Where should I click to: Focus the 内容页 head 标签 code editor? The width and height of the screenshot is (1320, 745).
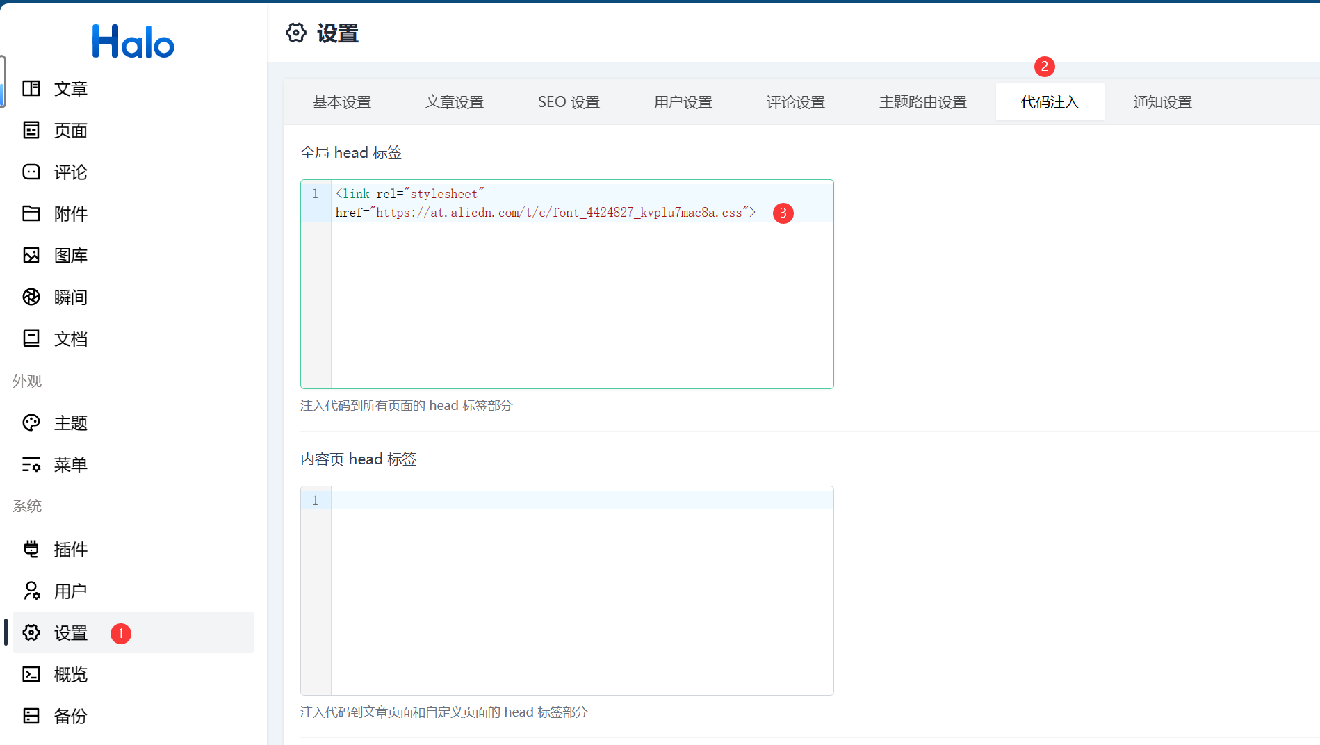click(581, 598)
